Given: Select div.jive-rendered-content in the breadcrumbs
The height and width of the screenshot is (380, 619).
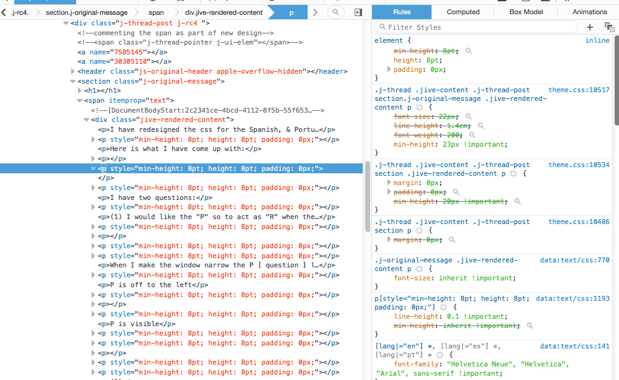Looking at the screenshot, I should (x=223, y=12).
